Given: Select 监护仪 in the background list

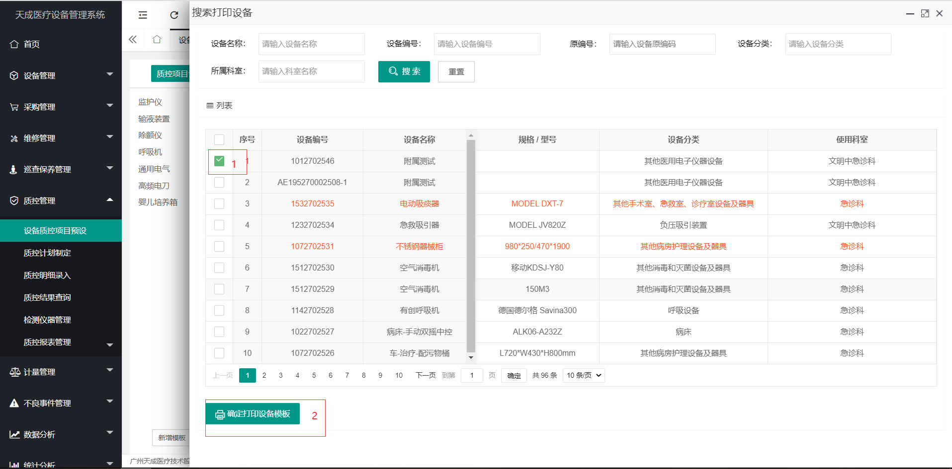Looking at the screenshot, I should (150, 102).
